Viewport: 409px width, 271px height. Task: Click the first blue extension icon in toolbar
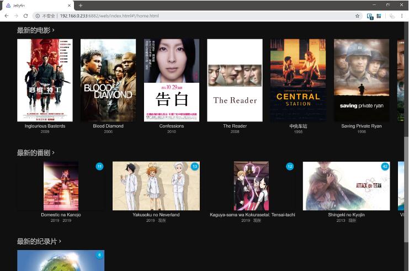point(370,16)
